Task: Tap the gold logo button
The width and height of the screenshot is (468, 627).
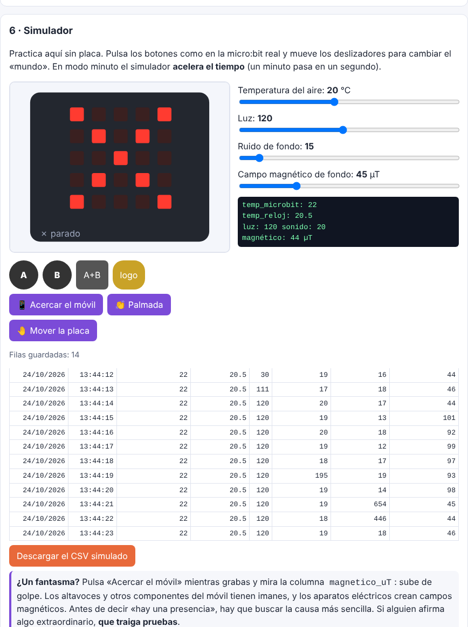Action: [129, 275]
